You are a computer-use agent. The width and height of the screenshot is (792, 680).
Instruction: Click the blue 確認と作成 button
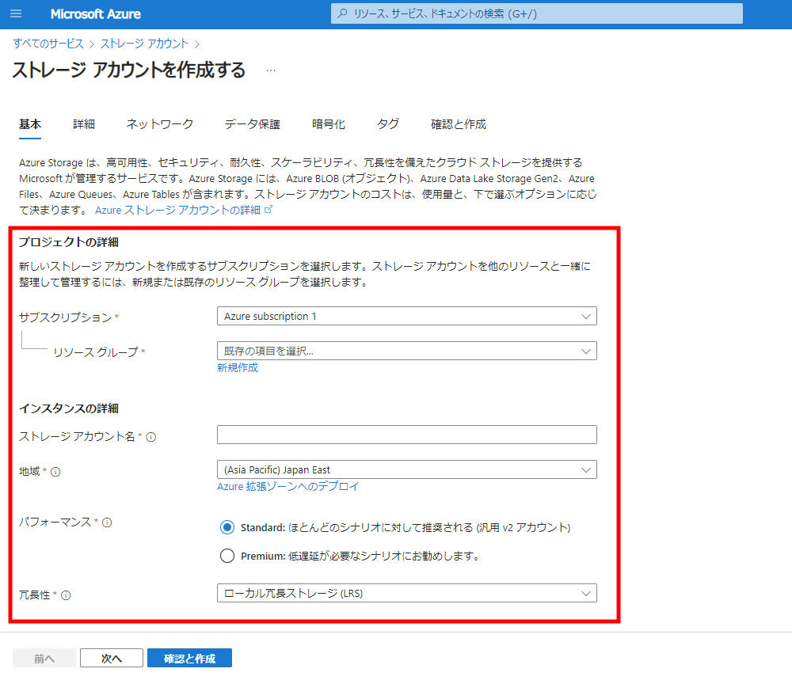[189, 659]
